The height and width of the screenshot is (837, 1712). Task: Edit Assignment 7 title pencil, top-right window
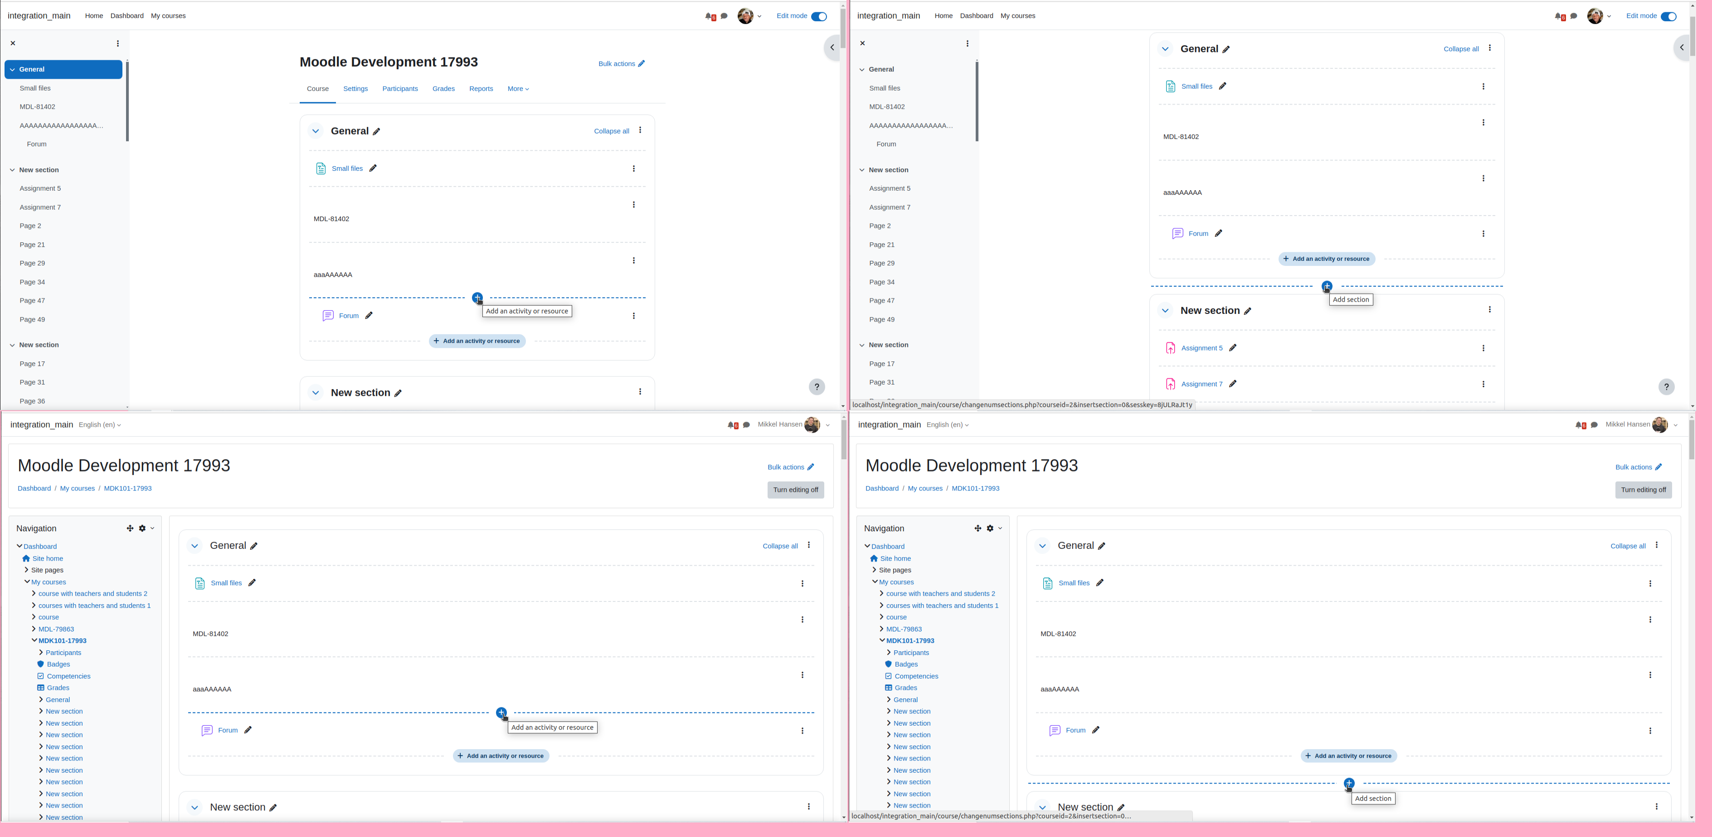[1232, 384]
